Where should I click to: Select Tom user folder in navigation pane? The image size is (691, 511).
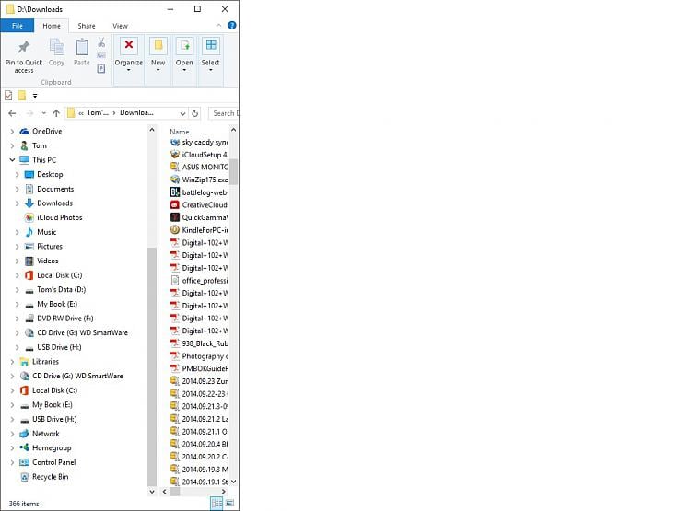pyautogui.click(x=40, y=145)
